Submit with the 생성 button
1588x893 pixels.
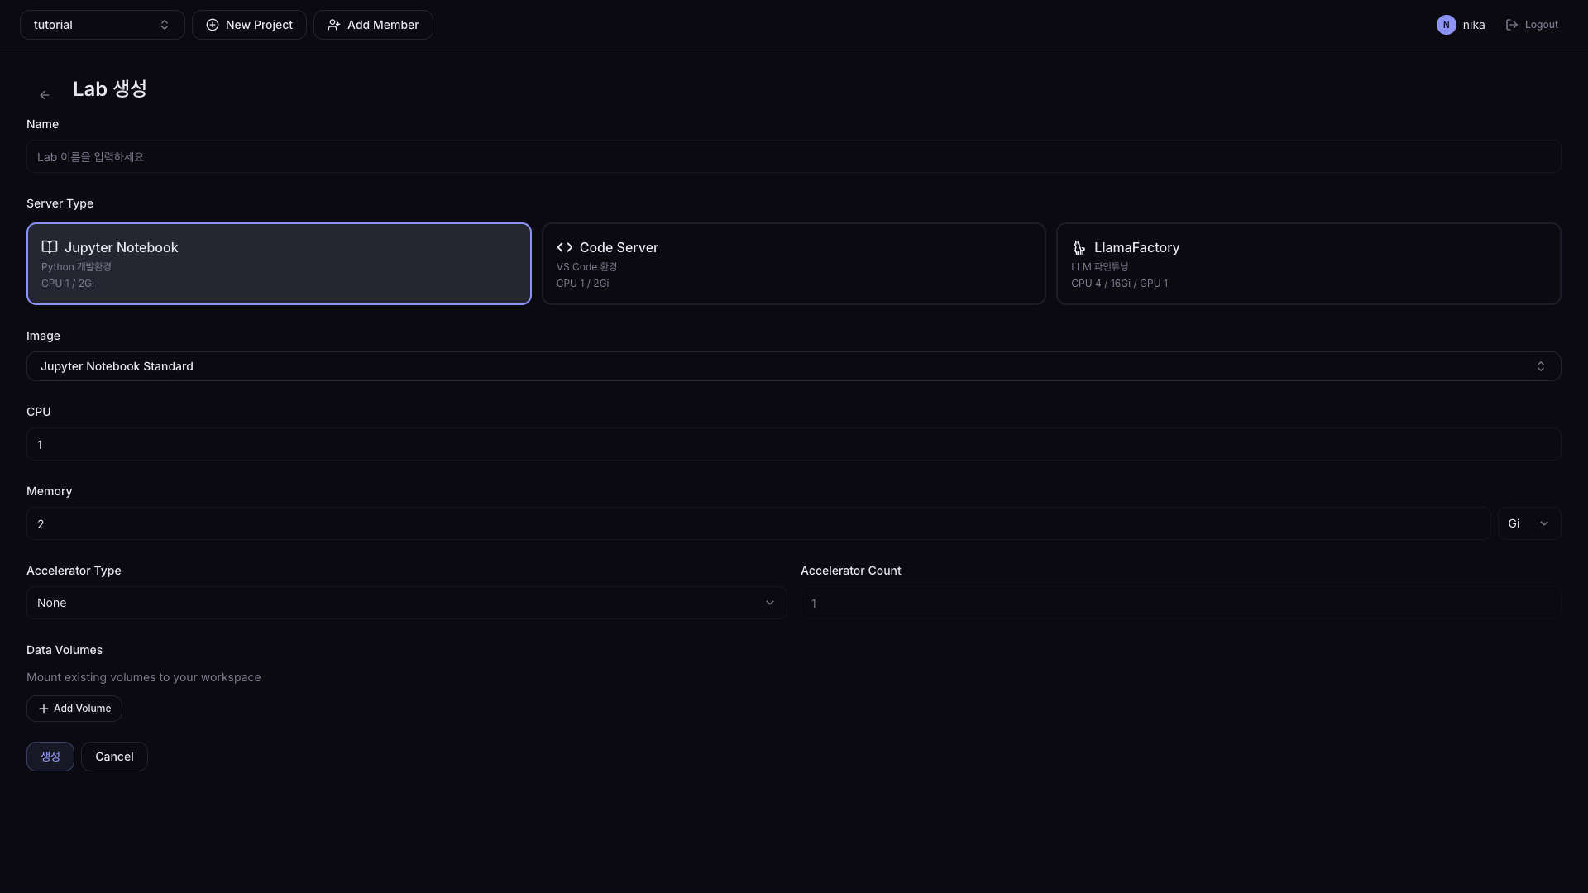click(x=50, y=757)
